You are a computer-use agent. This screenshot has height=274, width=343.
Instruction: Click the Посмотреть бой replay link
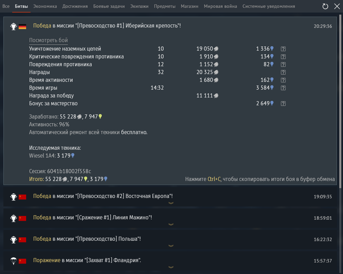(49, 40)
